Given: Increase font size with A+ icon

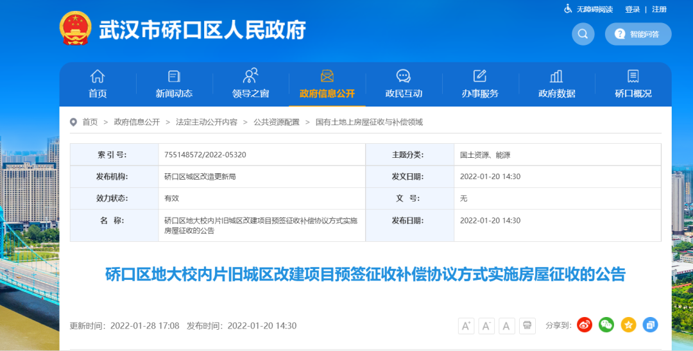Looking at the screenshot, I should [466, 326].
